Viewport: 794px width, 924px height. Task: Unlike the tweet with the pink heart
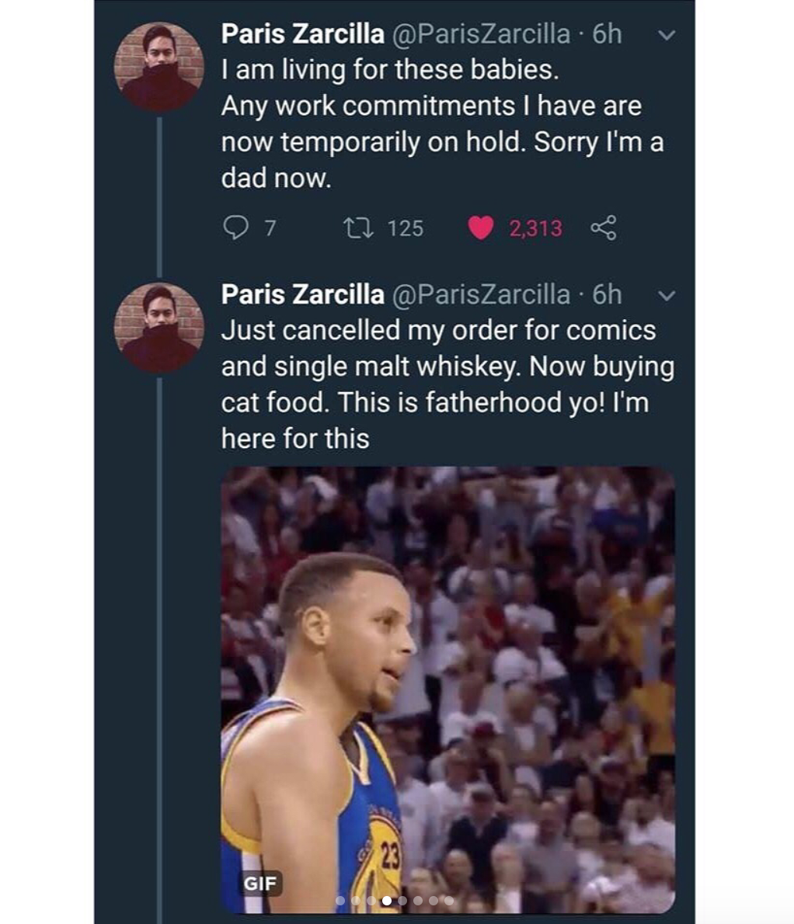pos(481,228)
